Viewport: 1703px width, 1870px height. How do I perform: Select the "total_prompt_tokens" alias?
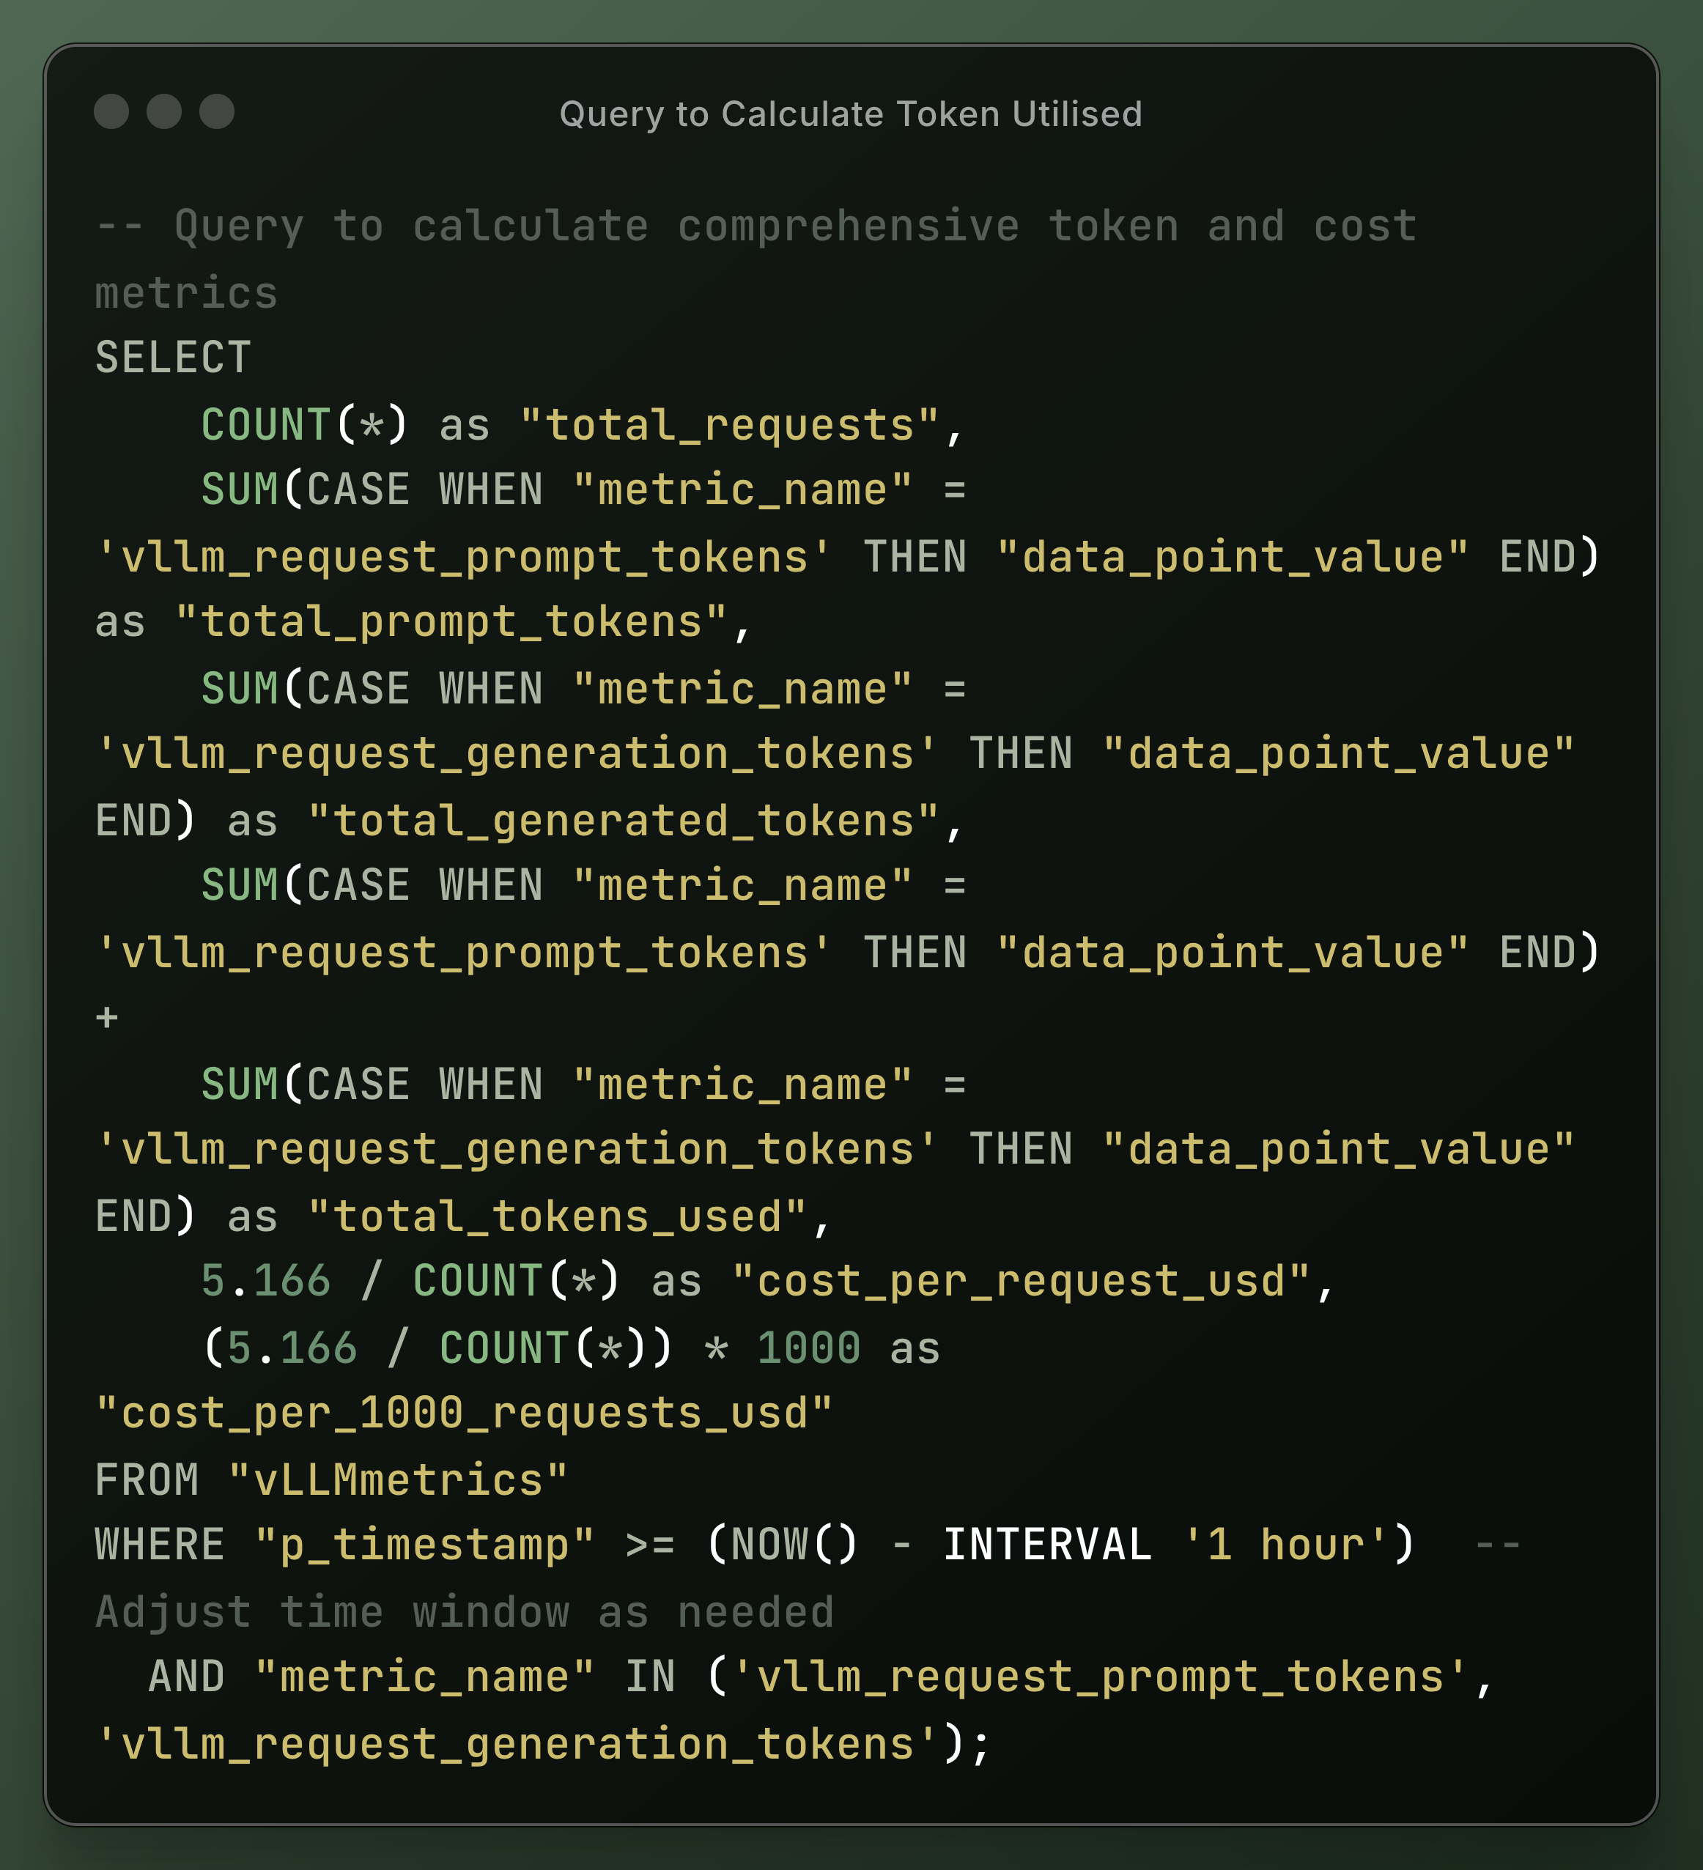tap(451, 621)
